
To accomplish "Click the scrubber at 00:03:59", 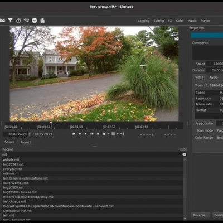I will pos(142,127).
